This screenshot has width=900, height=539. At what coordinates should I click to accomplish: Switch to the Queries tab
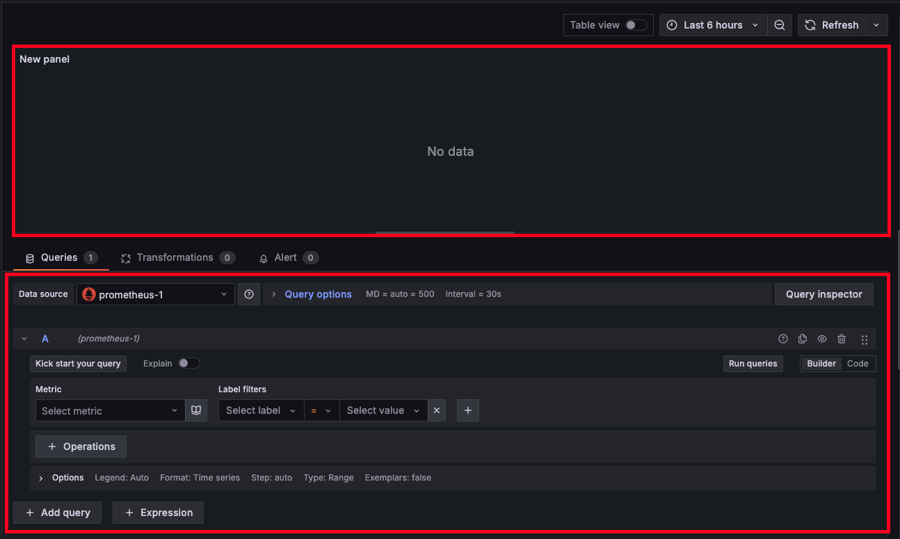[x=61, y=257]
